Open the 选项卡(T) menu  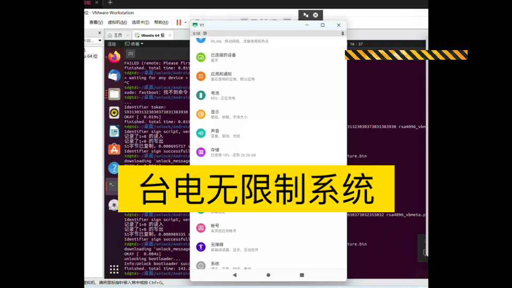(140, 22)
